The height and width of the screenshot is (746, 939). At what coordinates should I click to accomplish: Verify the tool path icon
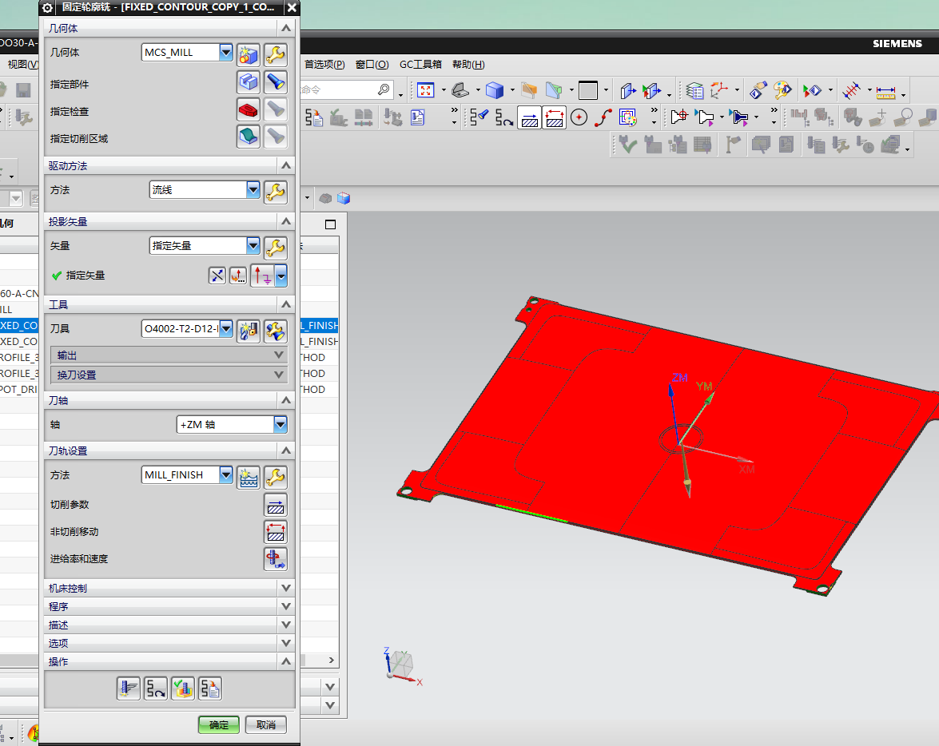(x=183, y=688)
